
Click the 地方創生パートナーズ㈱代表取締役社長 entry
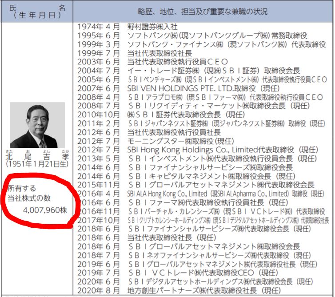(x=204, y=291)
